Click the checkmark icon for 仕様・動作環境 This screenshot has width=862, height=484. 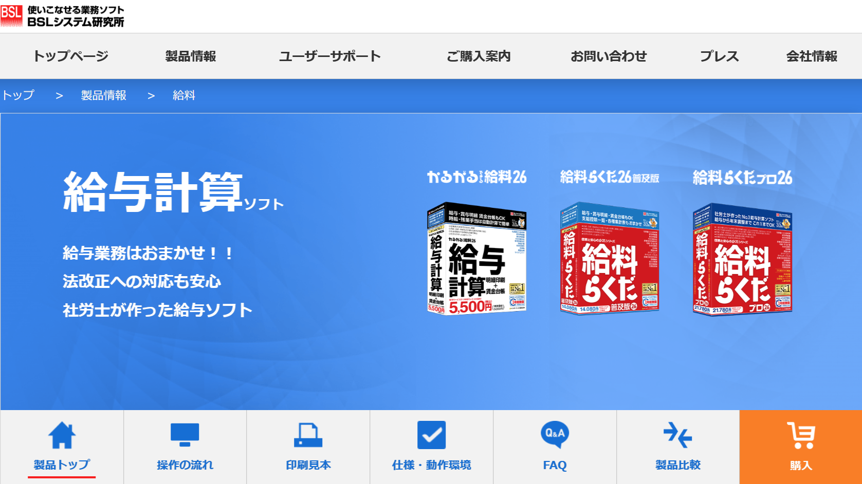(431, 435)
